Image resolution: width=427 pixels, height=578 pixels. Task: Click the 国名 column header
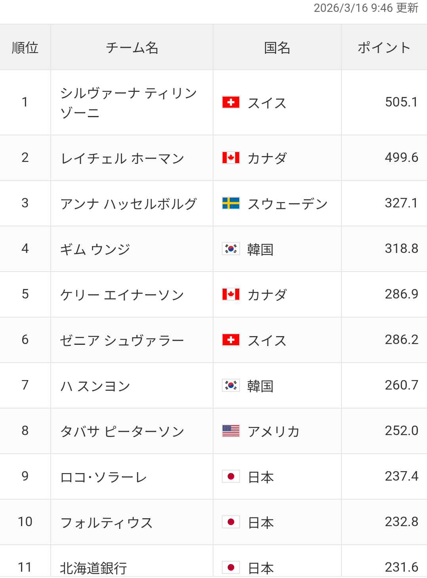[277, 48]
